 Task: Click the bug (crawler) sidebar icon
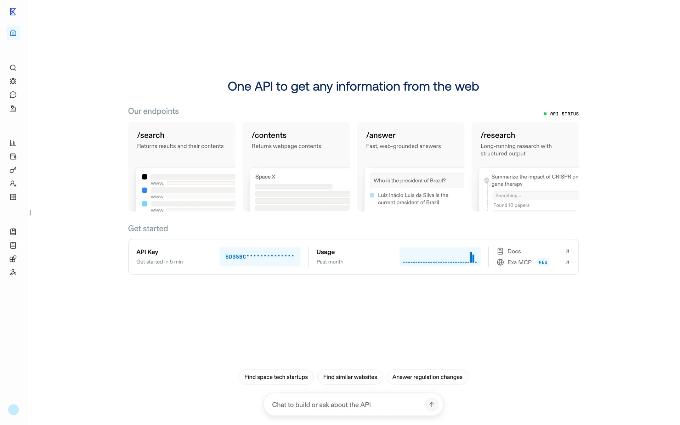pos(13,81)
